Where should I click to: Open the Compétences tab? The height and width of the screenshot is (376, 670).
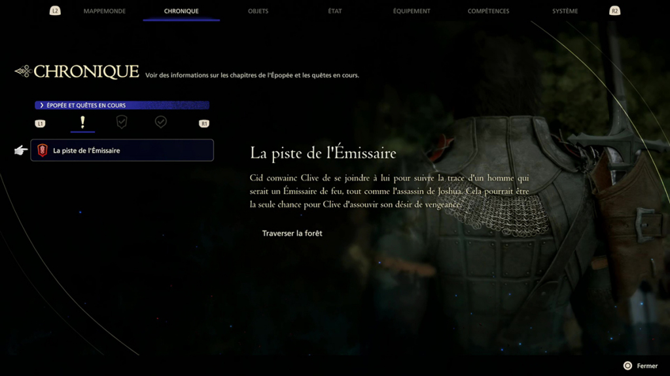point(488,11)
